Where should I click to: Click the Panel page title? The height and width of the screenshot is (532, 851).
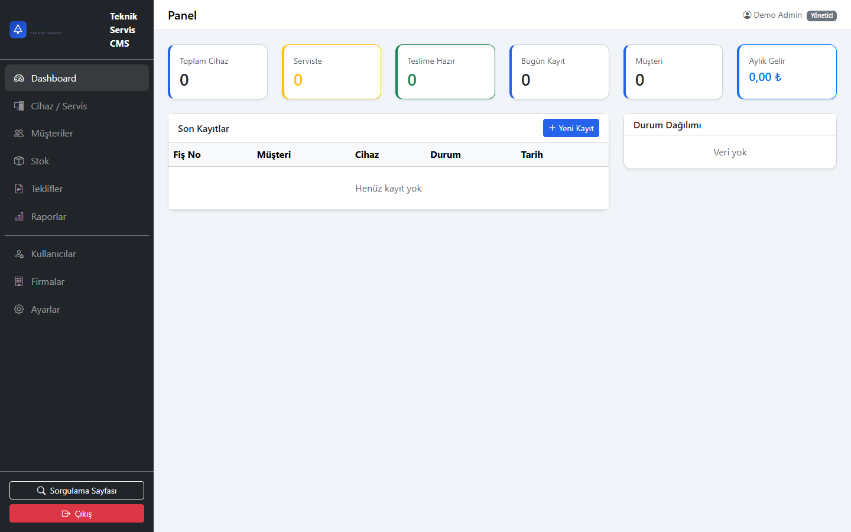182,15
